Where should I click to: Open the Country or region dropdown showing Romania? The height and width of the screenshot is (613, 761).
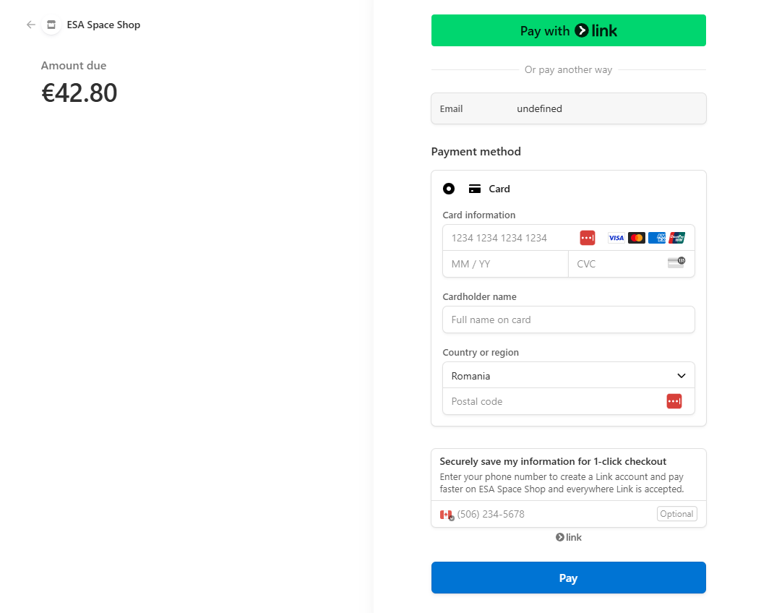568,376
